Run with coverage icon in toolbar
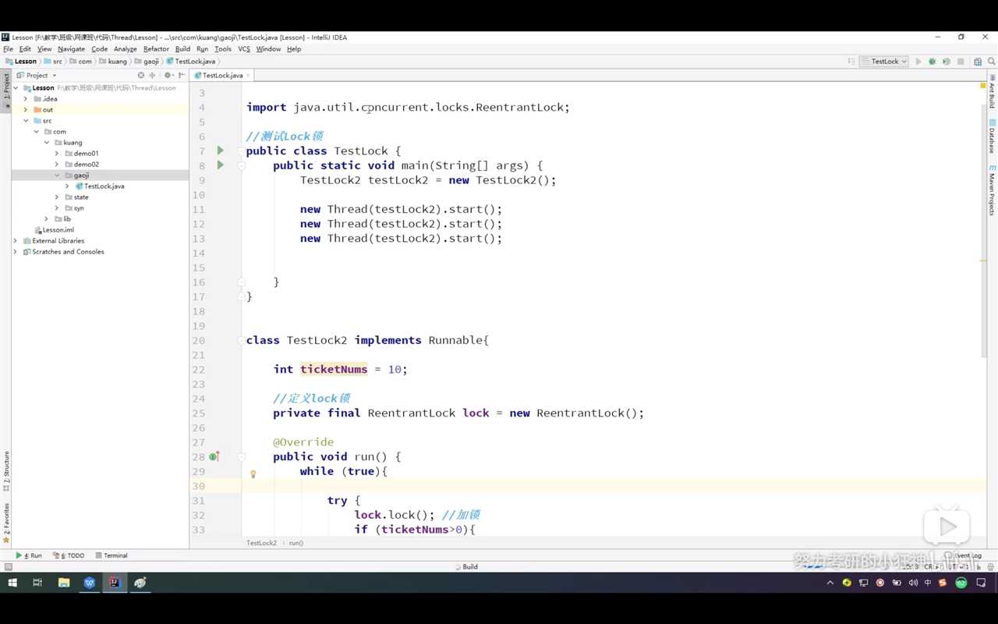This screenshot has height=624, width=998. (947, 62)
